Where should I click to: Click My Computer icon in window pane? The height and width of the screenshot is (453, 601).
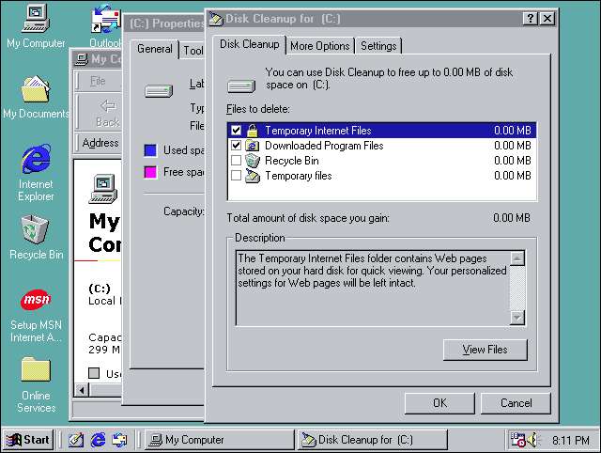(102, 189)
